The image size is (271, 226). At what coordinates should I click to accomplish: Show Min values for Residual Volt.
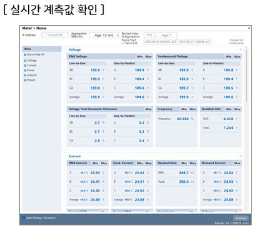(x=228, y=109)
